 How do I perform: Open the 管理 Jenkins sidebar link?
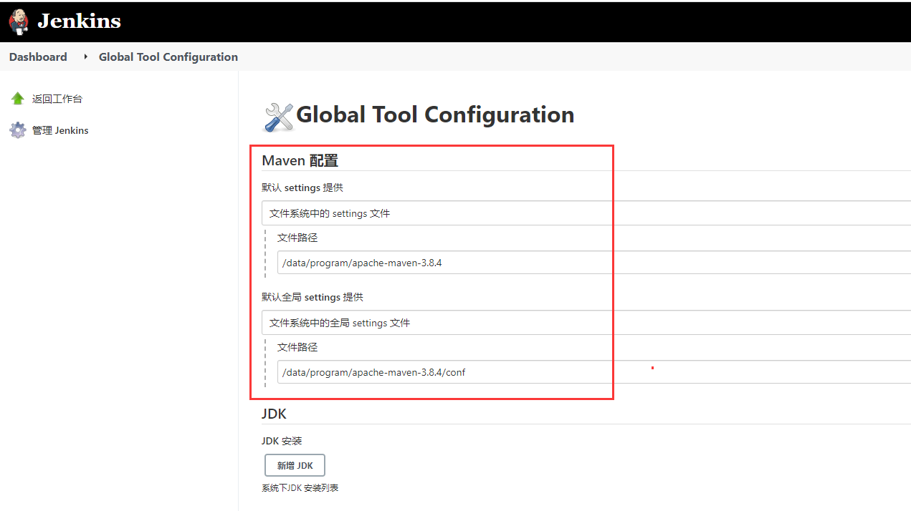click(x=60, y=130)
